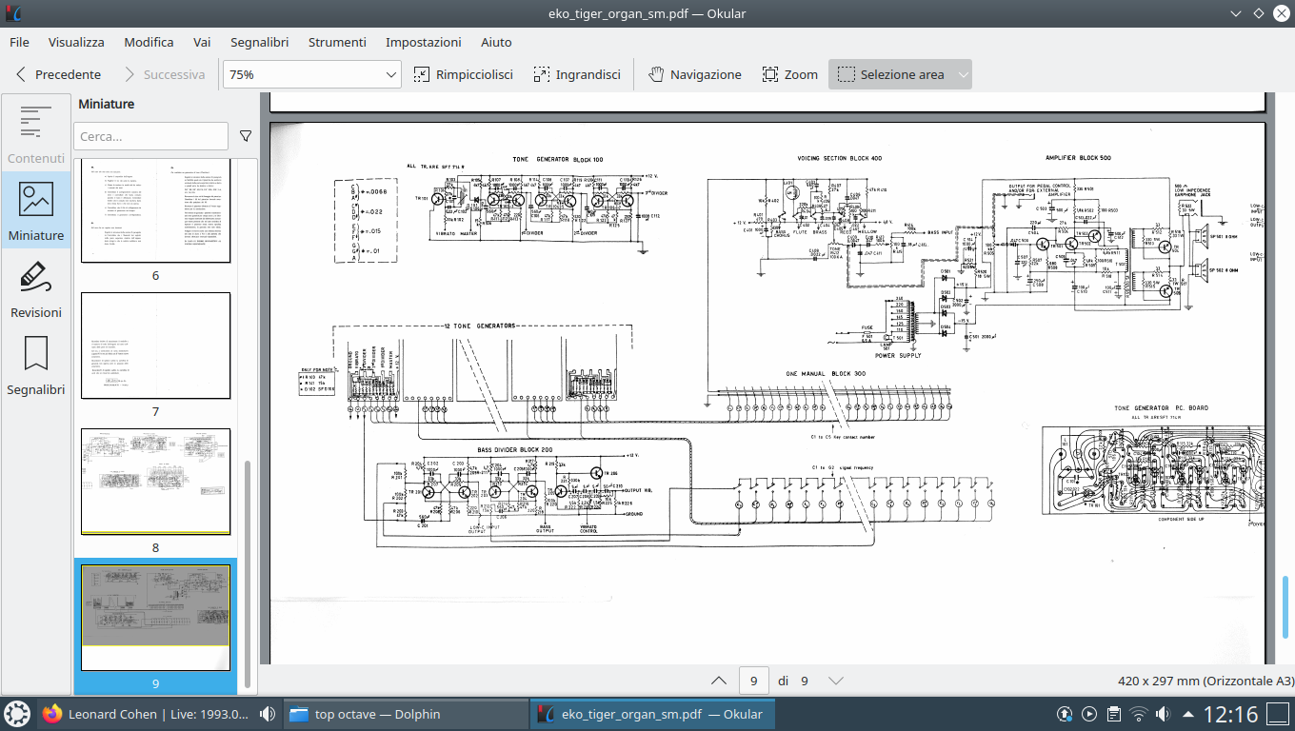1295x731 pixels.
Task: Switch to top octave Dolphin window
Action: 406,714
